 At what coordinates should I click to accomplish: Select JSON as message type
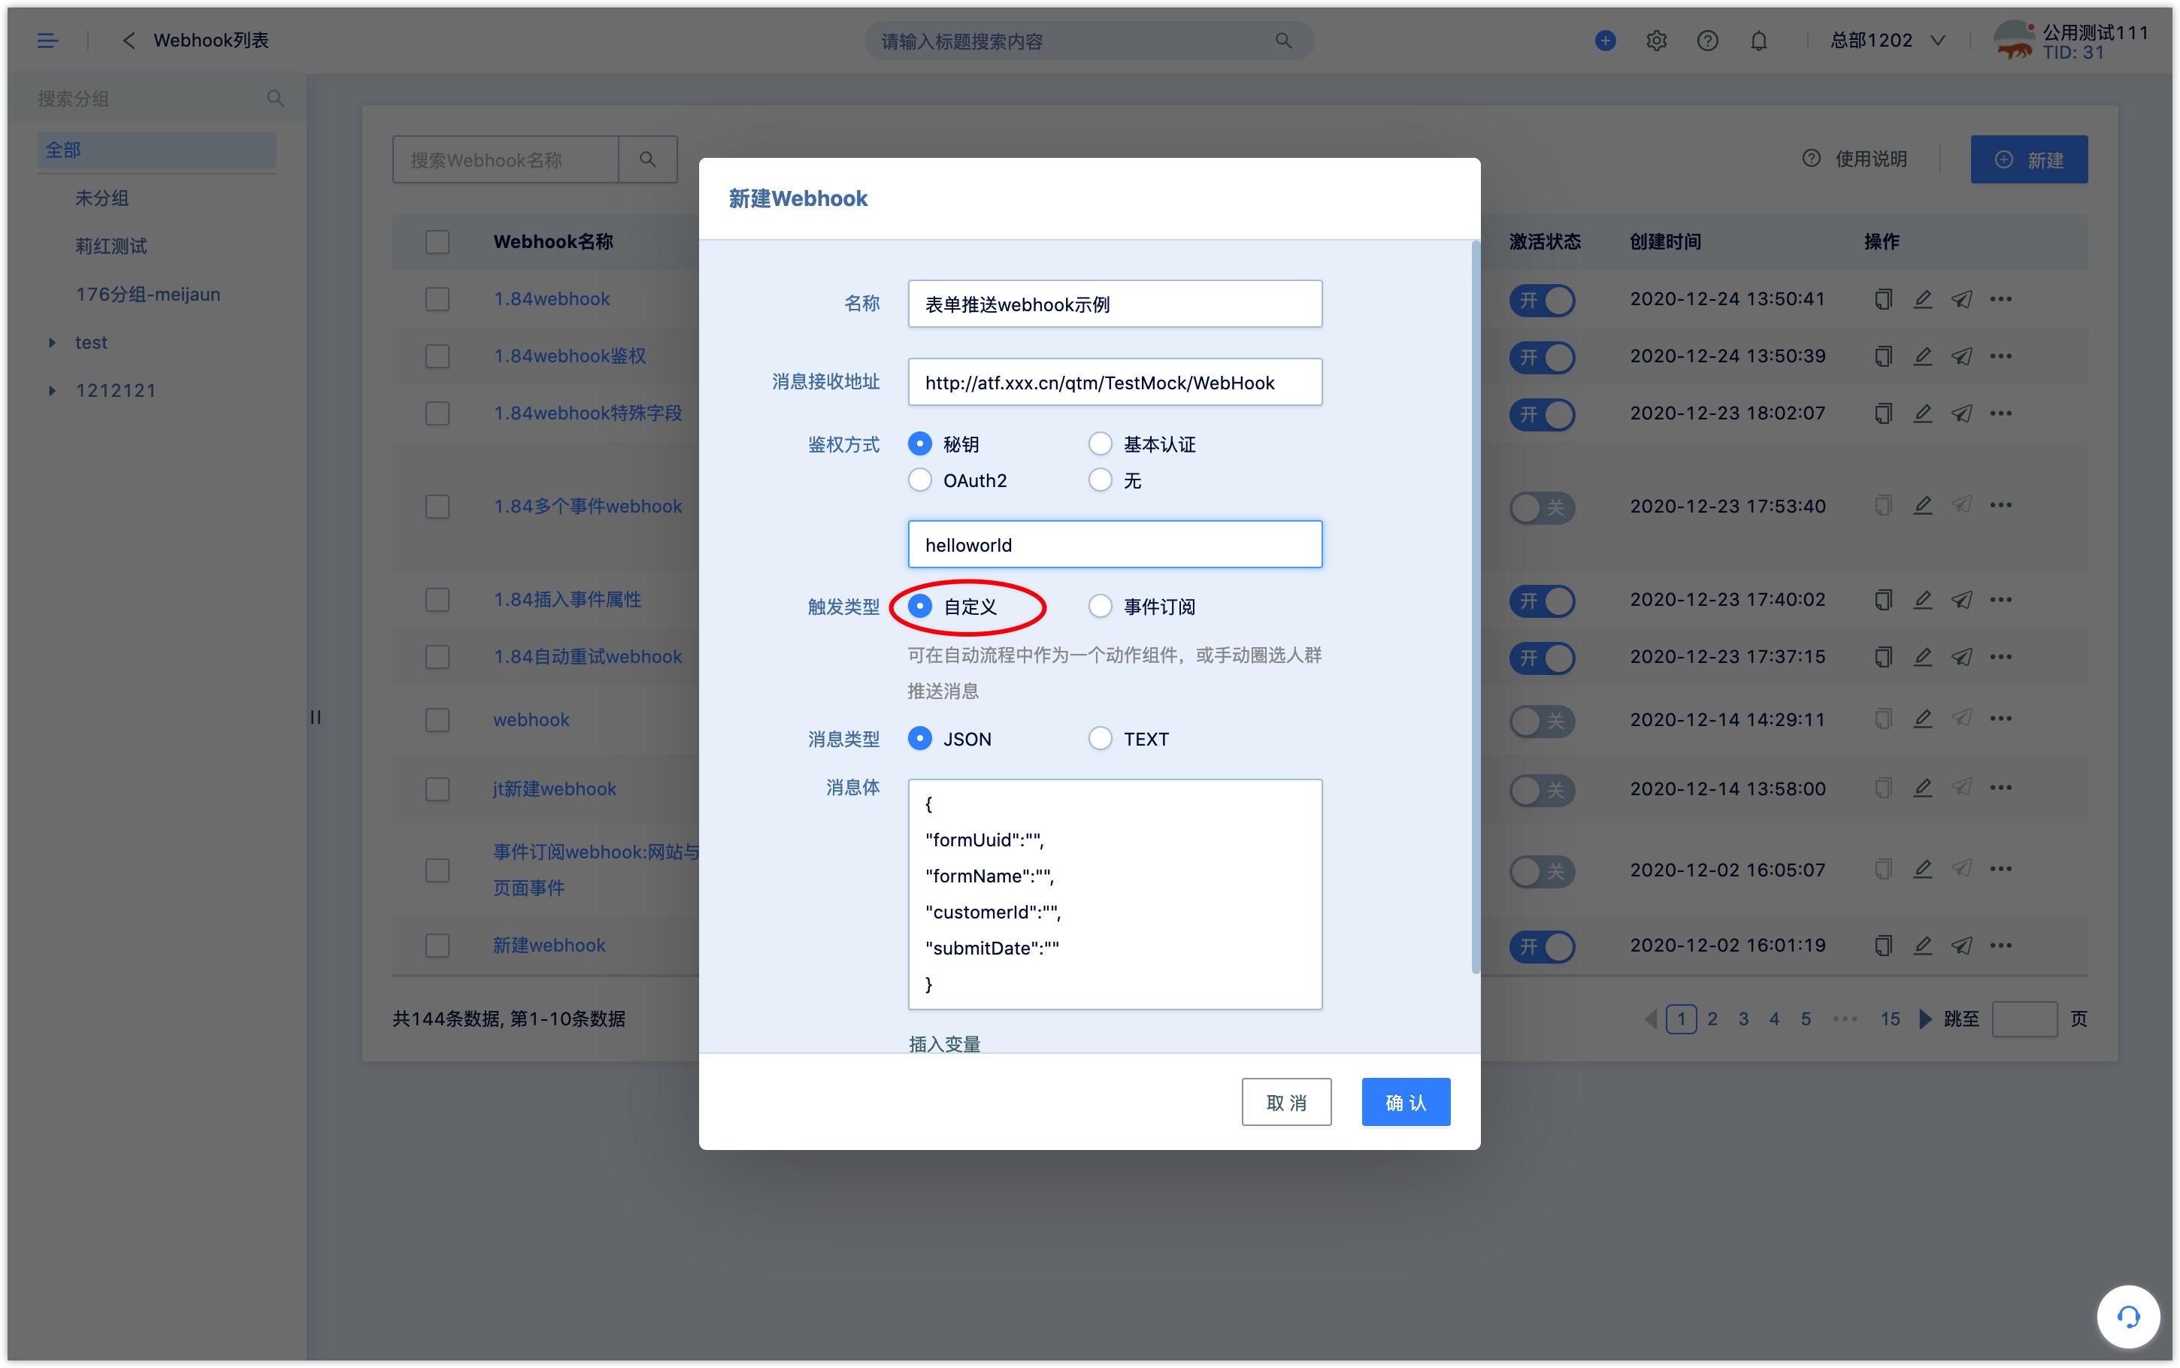click(x=919, y=738)
